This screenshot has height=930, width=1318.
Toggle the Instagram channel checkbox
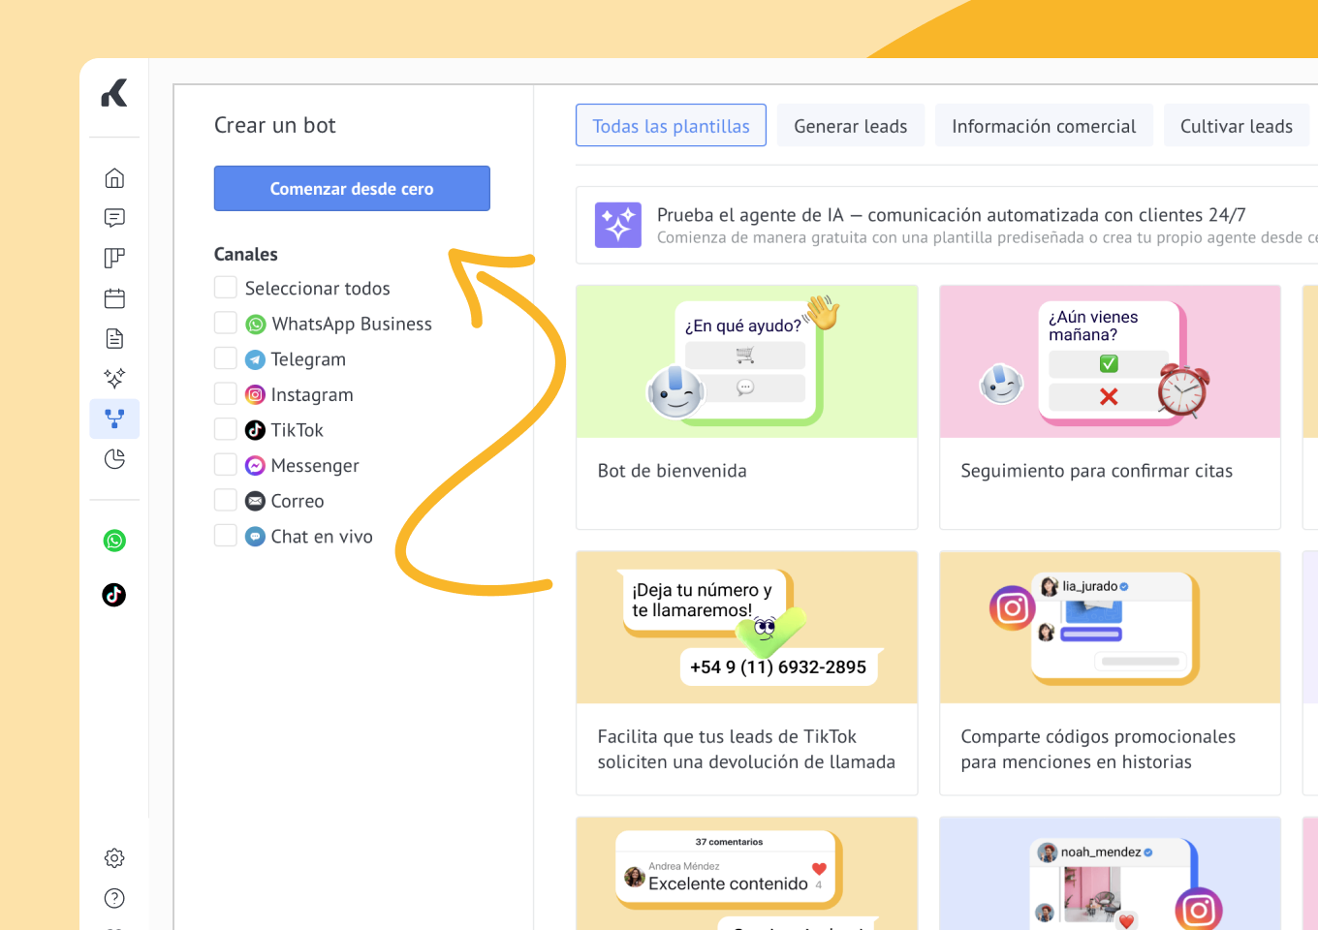tap(226, 394)
